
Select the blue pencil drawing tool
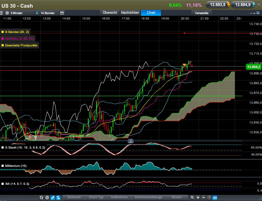coord(52,198)
